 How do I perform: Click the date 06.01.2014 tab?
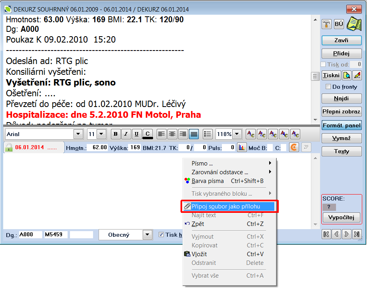[34, 148]
